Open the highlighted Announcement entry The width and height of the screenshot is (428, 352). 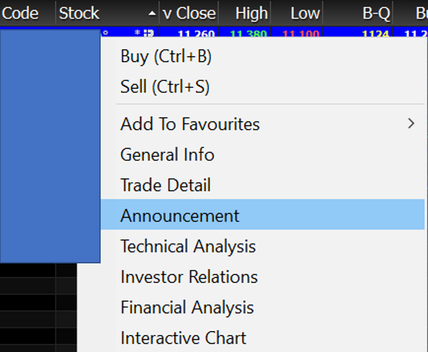(x=180, y=216)
